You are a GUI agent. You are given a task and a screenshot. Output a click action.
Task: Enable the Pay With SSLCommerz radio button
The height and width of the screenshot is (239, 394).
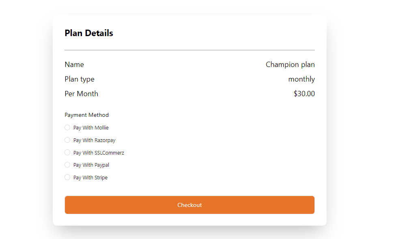tap(67, 153)
